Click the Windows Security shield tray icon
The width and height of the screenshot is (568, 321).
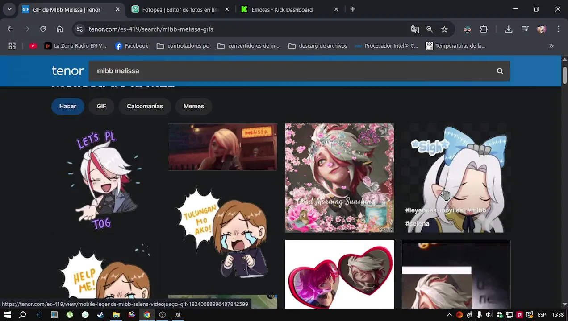point(499,315)
